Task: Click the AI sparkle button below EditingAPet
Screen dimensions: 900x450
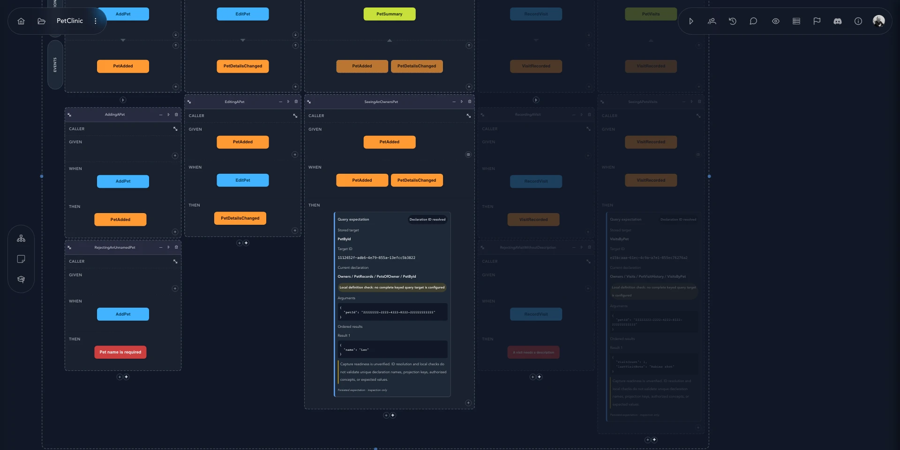Action: [246, 243]
